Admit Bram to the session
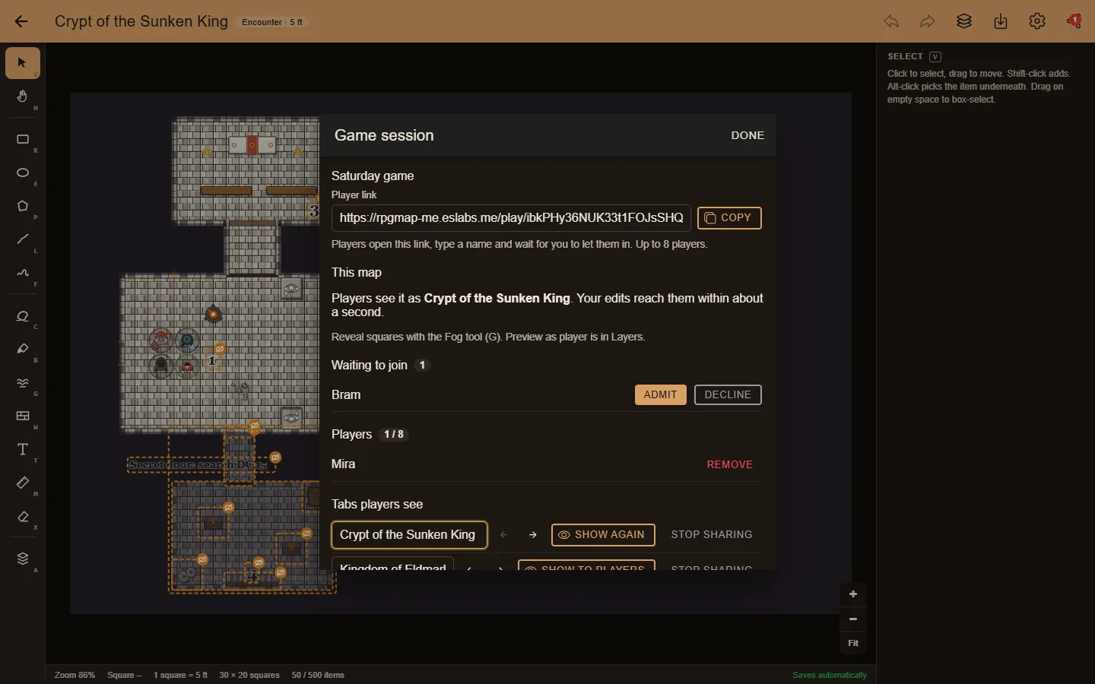Viewport: 1095px width, 684px height. (x=660, y=395)
